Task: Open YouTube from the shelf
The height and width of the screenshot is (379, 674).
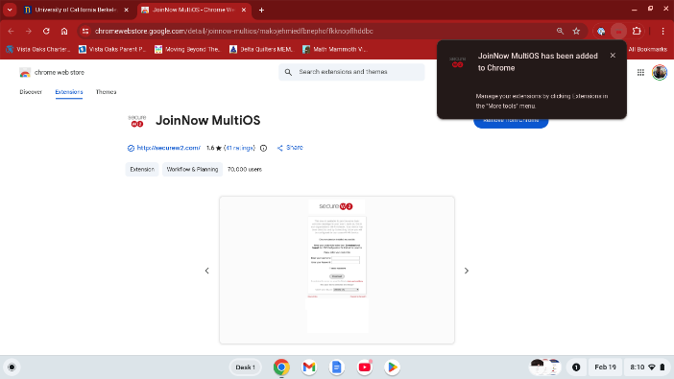Action: coord(365,367)
